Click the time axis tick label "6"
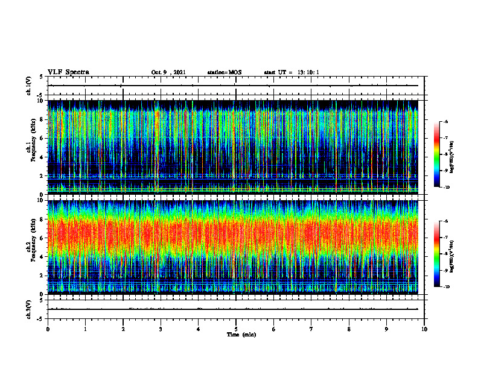The width and height of the screenshot is (478, 369). tap(274, 329)
